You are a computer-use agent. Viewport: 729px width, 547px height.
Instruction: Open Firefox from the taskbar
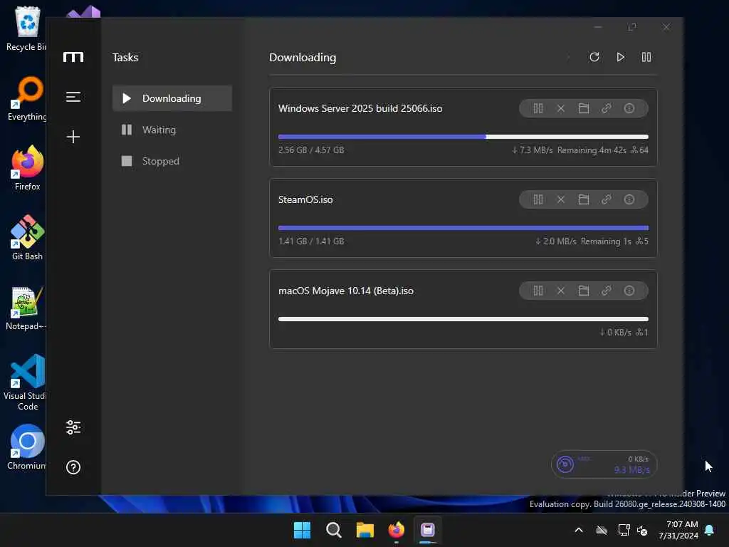[396, 530]
